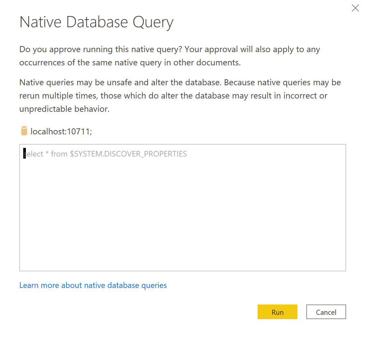Click the $SYSTEM.DISCOVER_PROPERTIES text in query
The image size is (366, 339).
point(128,154)
